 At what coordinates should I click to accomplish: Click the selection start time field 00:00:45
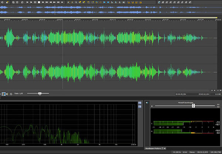click(181, 94)
